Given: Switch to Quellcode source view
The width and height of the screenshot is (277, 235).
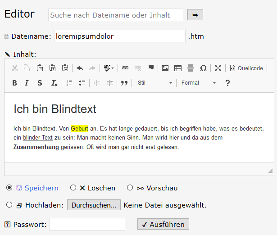Looking at the screenshot, I should pyautogui.click(x=246, y=68).
